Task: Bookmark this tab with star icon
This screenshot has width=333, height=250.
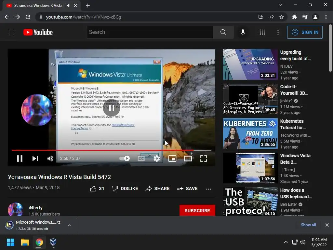Action: pos(282,17)
